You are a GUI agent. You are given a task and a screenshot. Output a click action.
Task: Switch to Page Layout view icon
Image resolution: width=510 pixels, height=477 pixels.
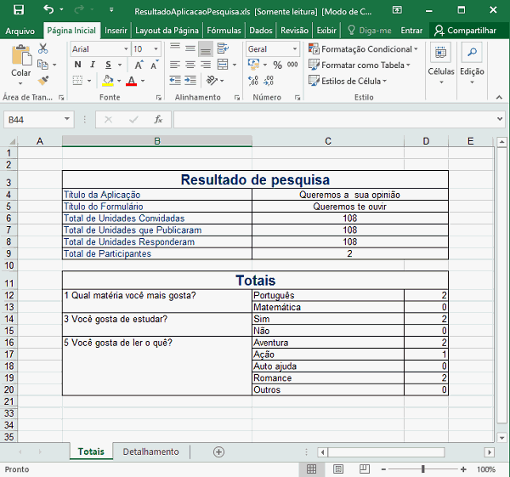pos(338,469)
